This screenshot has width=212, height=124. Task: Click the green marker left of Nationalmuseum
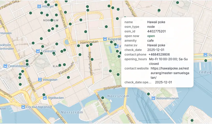[x=148, y=94]
